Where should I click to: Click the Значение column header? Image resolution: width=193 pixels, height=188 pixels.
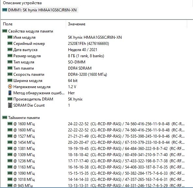76,24
